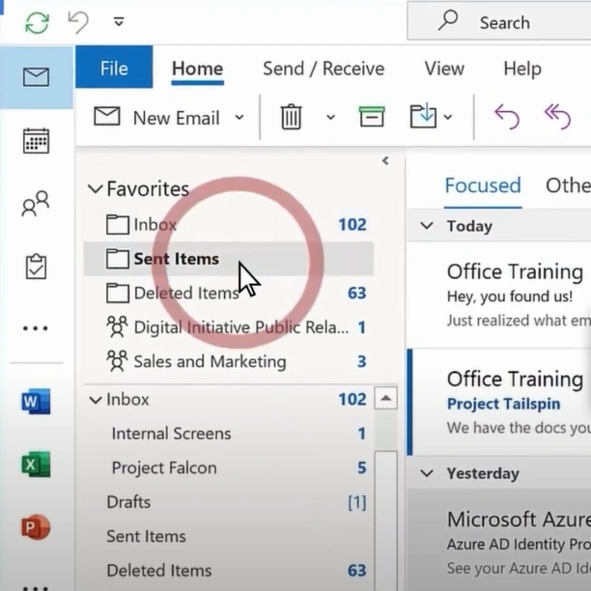Open Deleted Items in mailbox folder list

coord(229,571)
